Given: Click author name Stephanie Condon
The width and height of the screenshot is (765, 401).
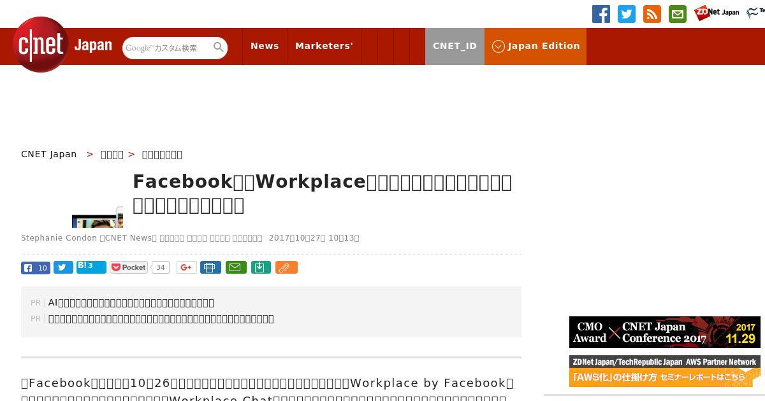Looking at the screenshot, I should [59, 237].
